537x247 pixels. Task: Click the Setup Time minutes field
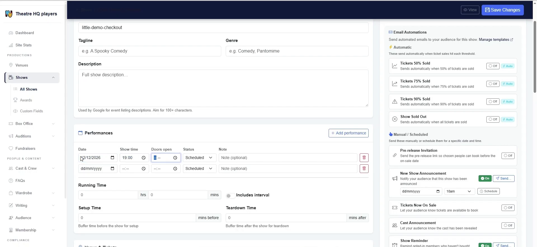[137, 218]
